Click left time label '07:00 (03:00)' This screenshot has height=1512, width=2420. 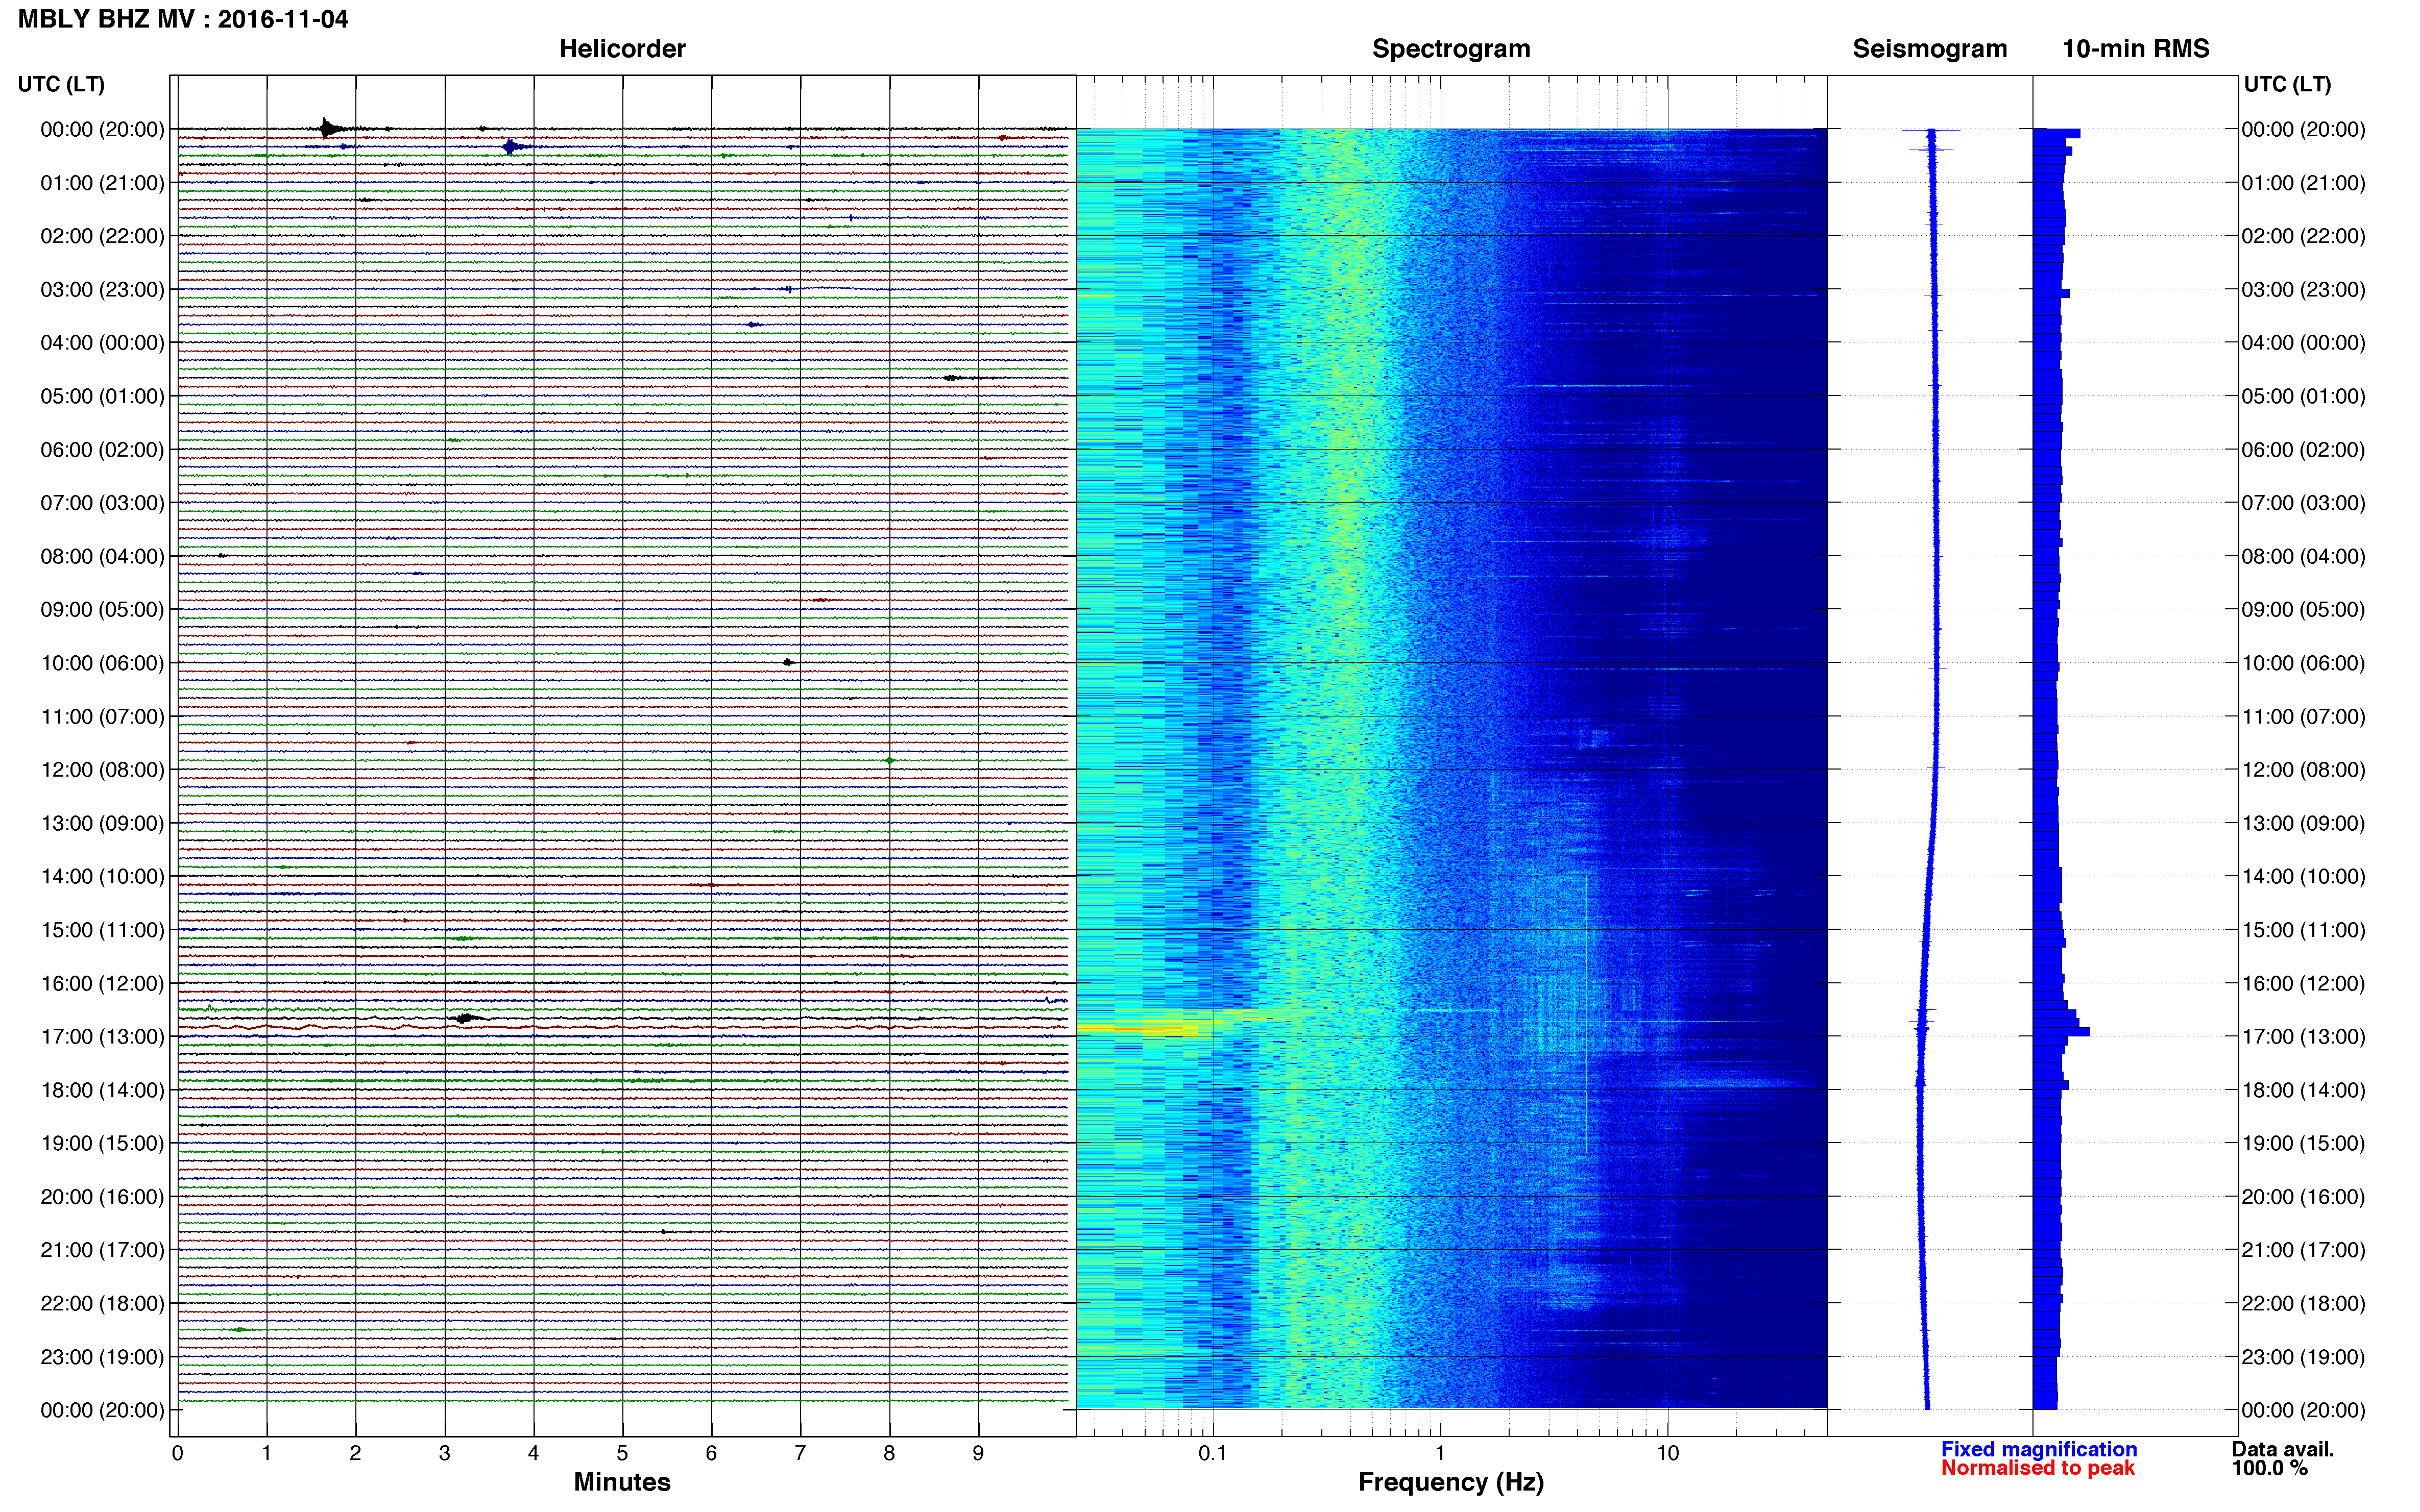pos(102,503)
